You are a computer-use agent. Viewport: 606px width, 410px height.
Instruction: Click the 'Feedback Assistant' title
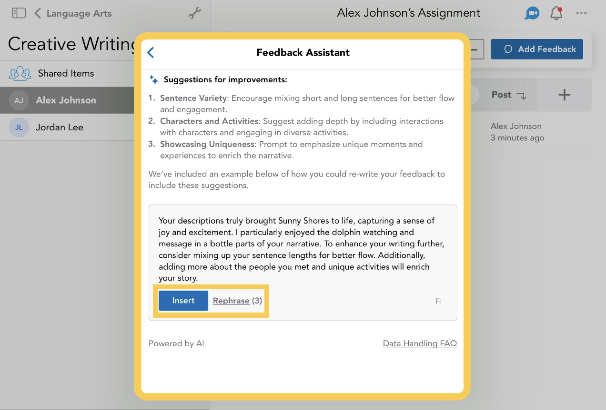(303, 52)
